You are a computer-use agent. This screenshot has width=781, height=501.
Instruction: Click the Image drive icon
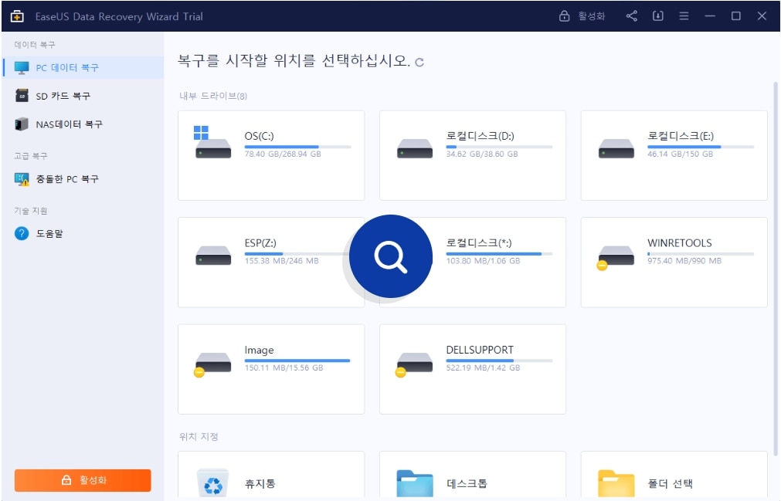point(212,364)
